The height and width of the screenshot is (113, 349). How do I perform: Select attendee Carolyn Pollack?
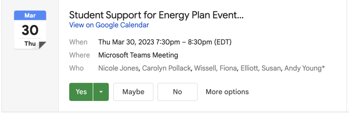pyautogui.click(x=166, y=68)
